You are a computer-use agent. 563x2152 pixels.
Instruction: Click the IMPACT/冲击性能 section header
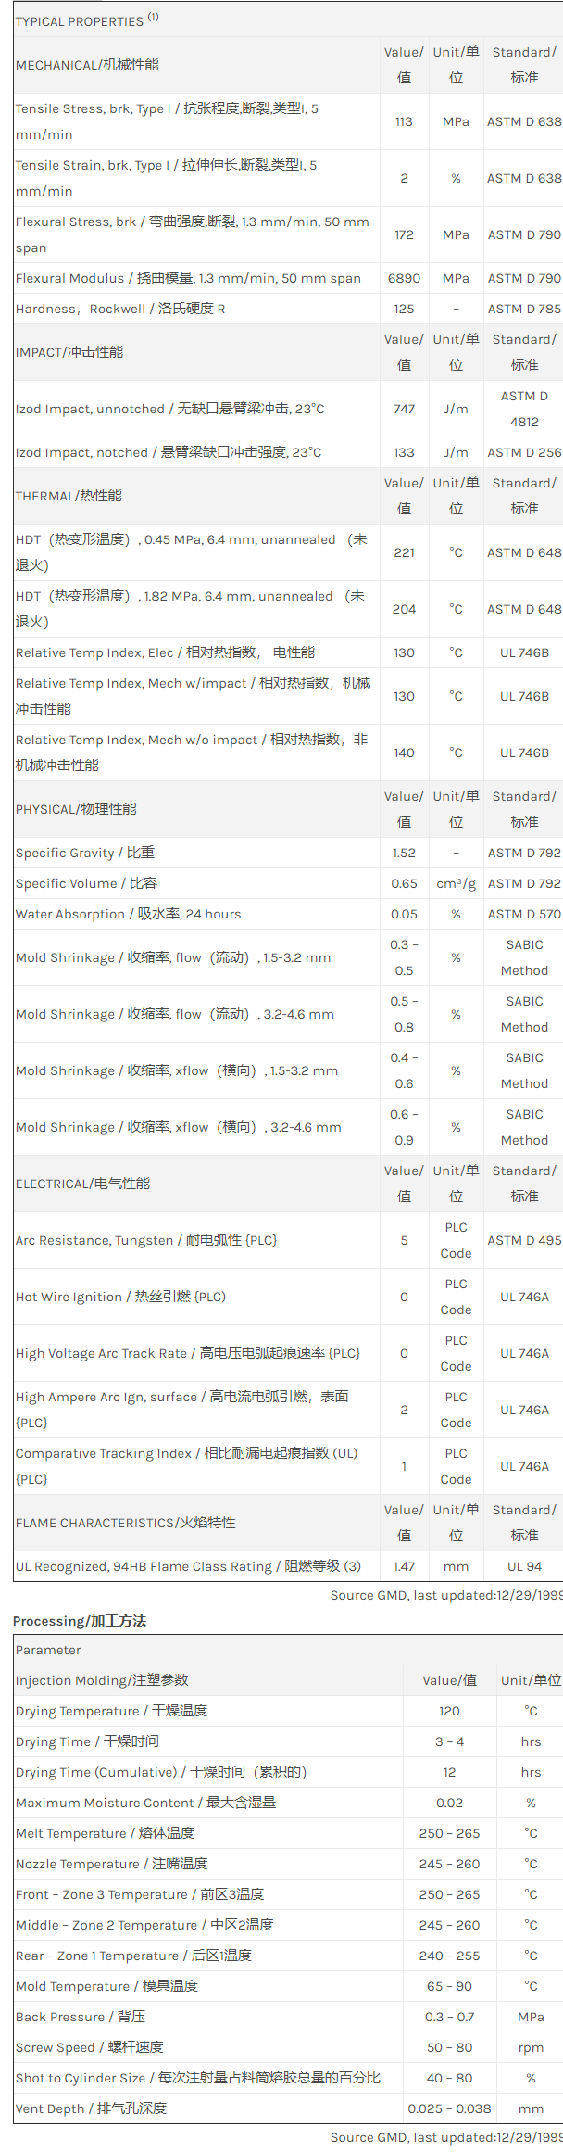69,352
